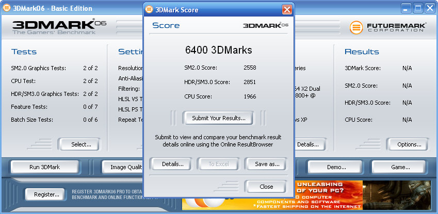Click the Online ResultBrowser description text
This screenshot has height=214, width=438.
(x=218, y=141)
